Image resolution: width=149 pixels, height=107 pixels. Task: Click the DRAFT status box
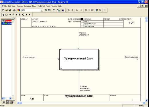coord(82,21)
